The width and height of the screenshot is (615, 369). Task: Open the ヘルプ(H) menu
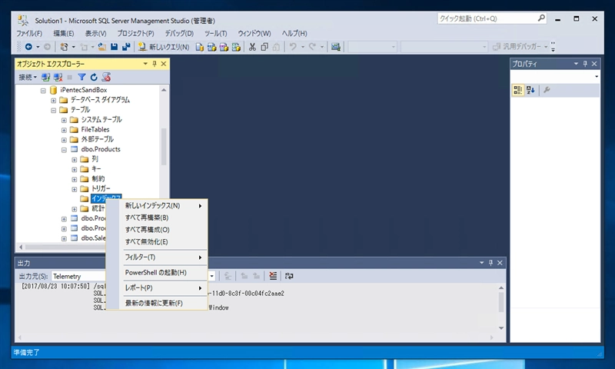coord(294,33)
